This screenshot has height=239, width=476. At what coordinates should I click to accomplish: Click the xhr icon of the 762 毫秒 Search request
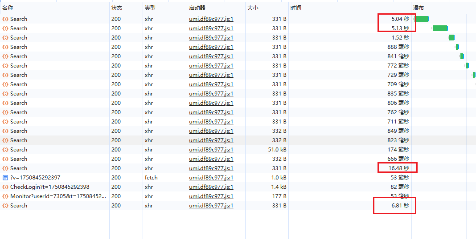5,112
